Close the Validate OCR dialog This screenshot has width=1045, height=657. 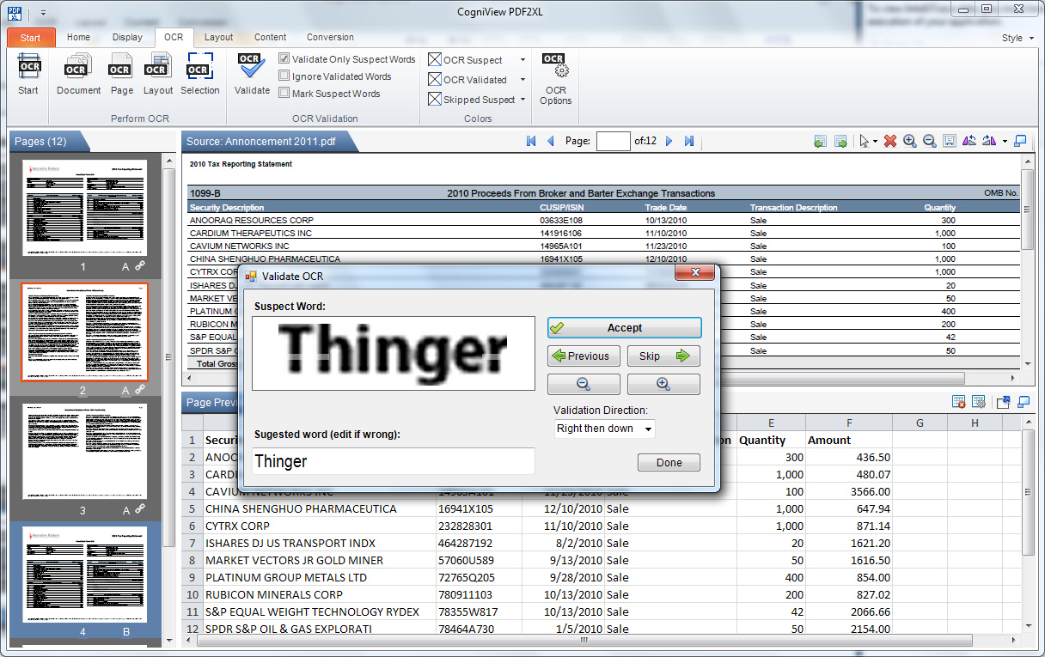694,274
